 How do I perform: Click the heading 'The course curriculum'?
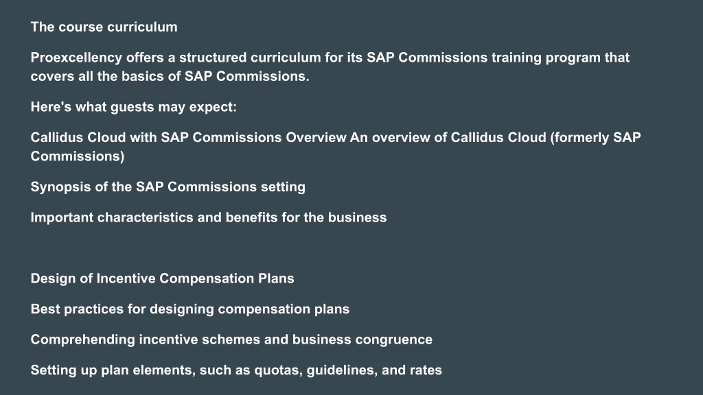(104, 27)
